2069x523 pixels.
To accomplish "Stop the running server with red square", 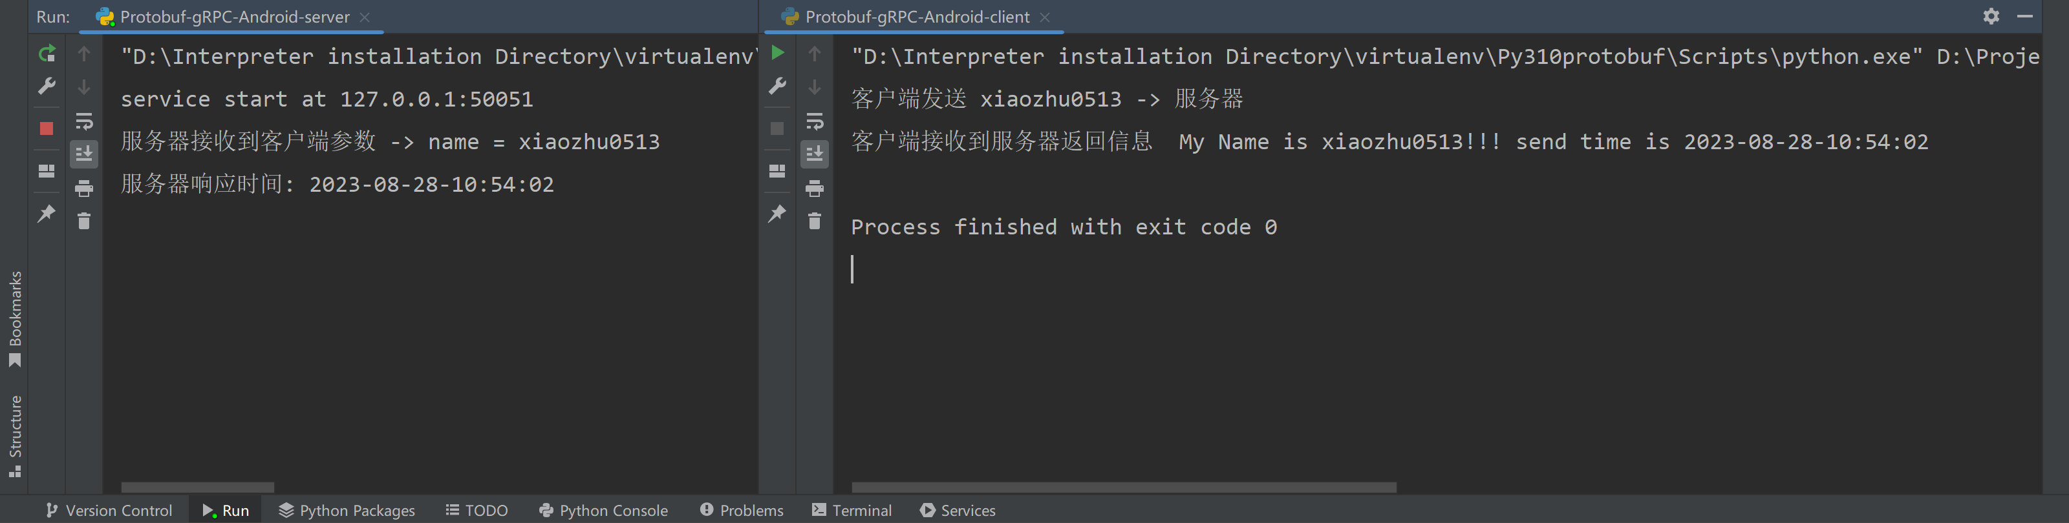I will 47,128.
